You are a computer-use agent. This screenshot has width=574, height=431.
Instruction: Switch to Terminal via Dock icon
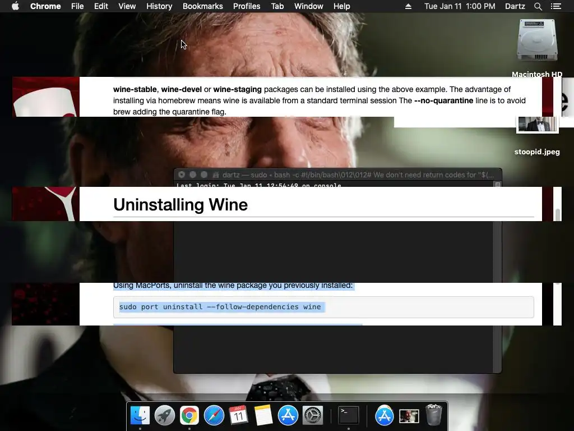click(348, 415)
